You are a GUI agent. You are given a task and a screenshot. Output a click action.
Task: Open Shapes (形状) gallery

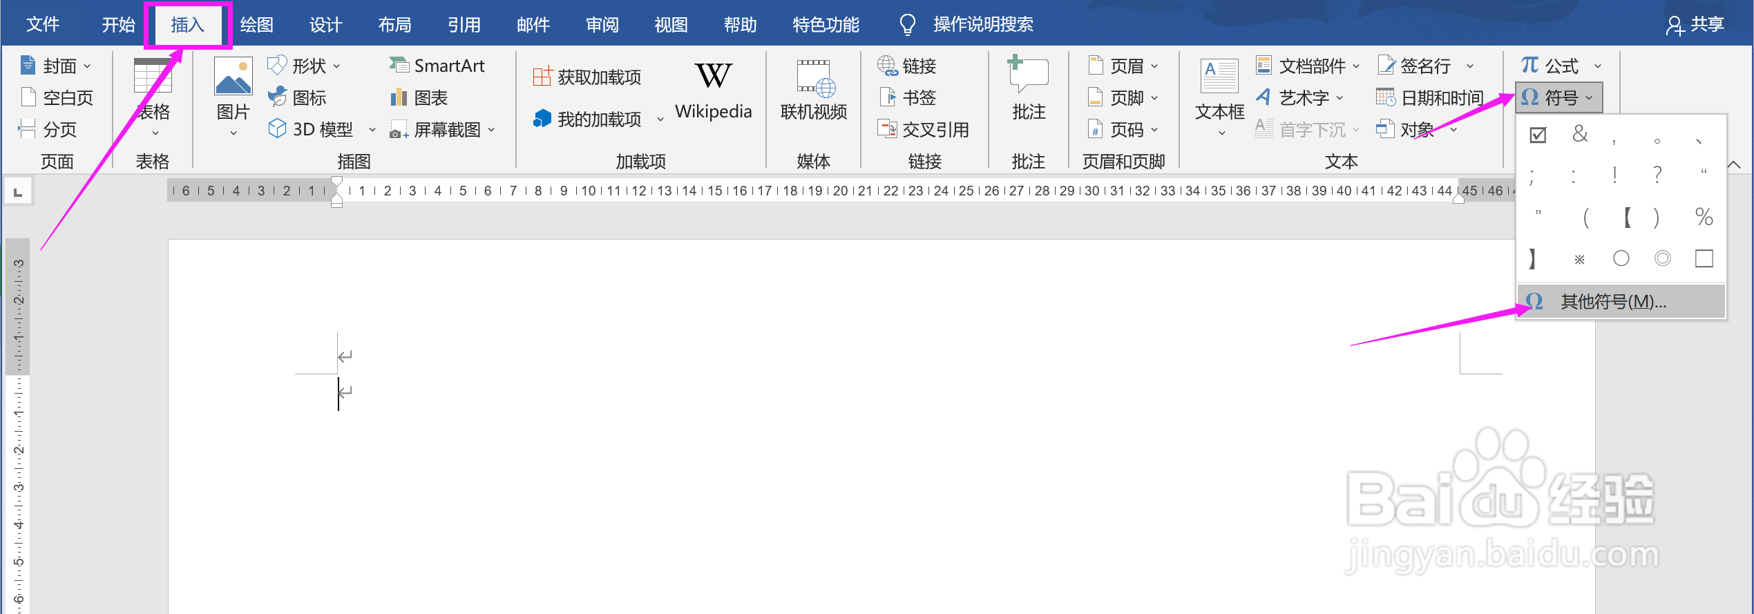click(304, 66)
